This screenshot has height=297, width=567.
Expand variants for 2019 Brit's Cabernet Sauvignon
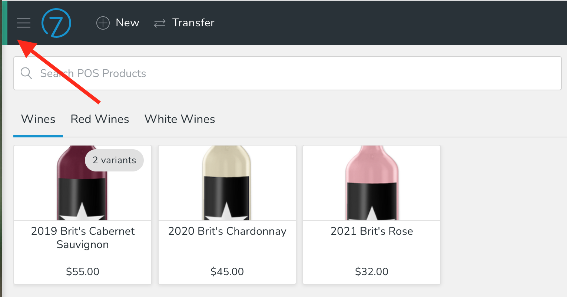click(x=114, y=160)
